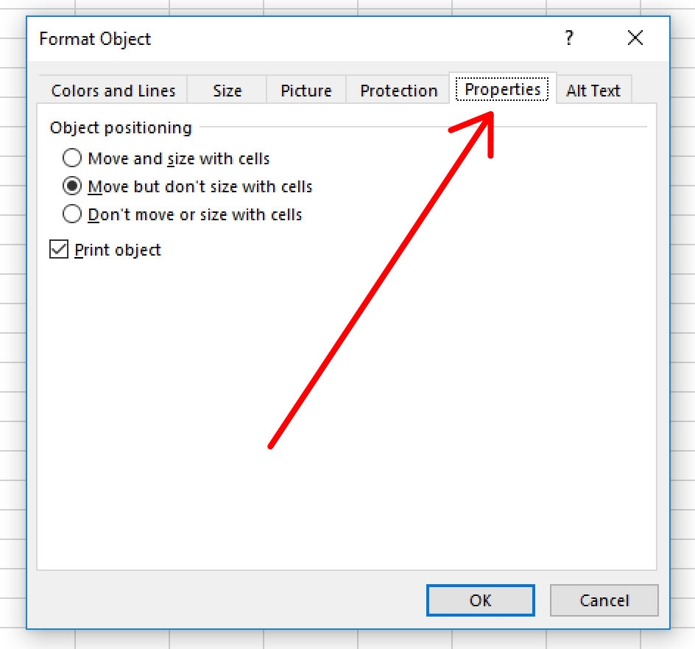Screen dimensions: 695x649
Task: Click the Don't move or size with cells label text
Action: point(195,214)
